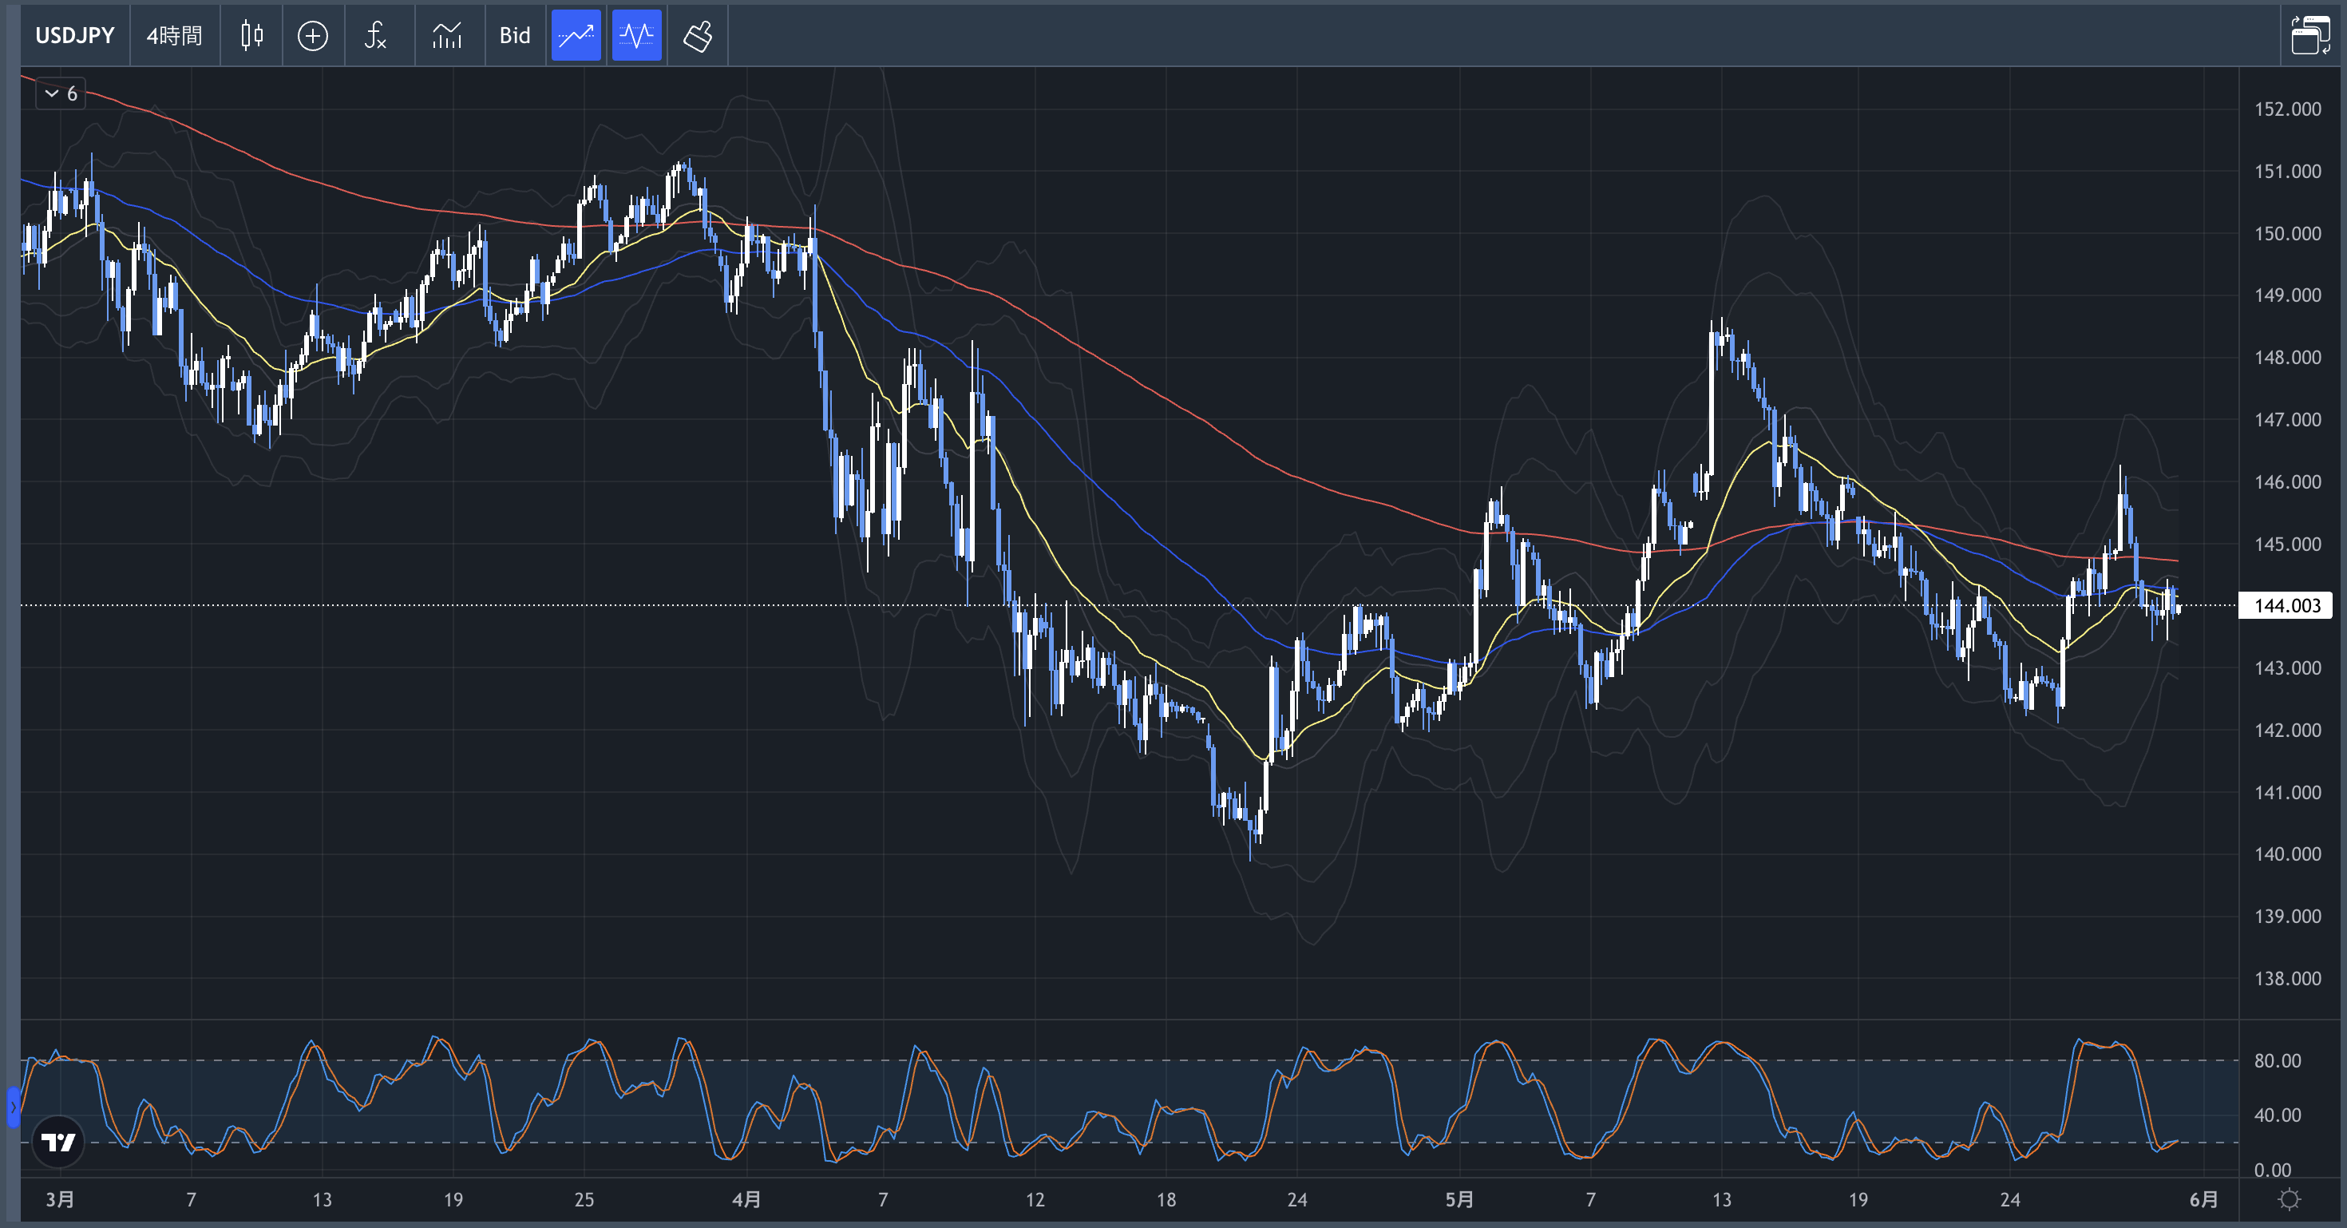Change the 4時間 timeframe setting

coord(174,35)
